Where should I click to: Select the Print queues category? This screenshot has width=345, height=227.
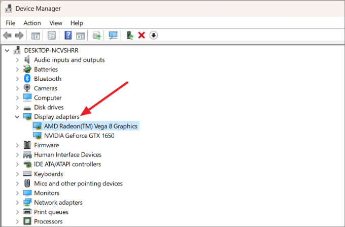(51, 212)
